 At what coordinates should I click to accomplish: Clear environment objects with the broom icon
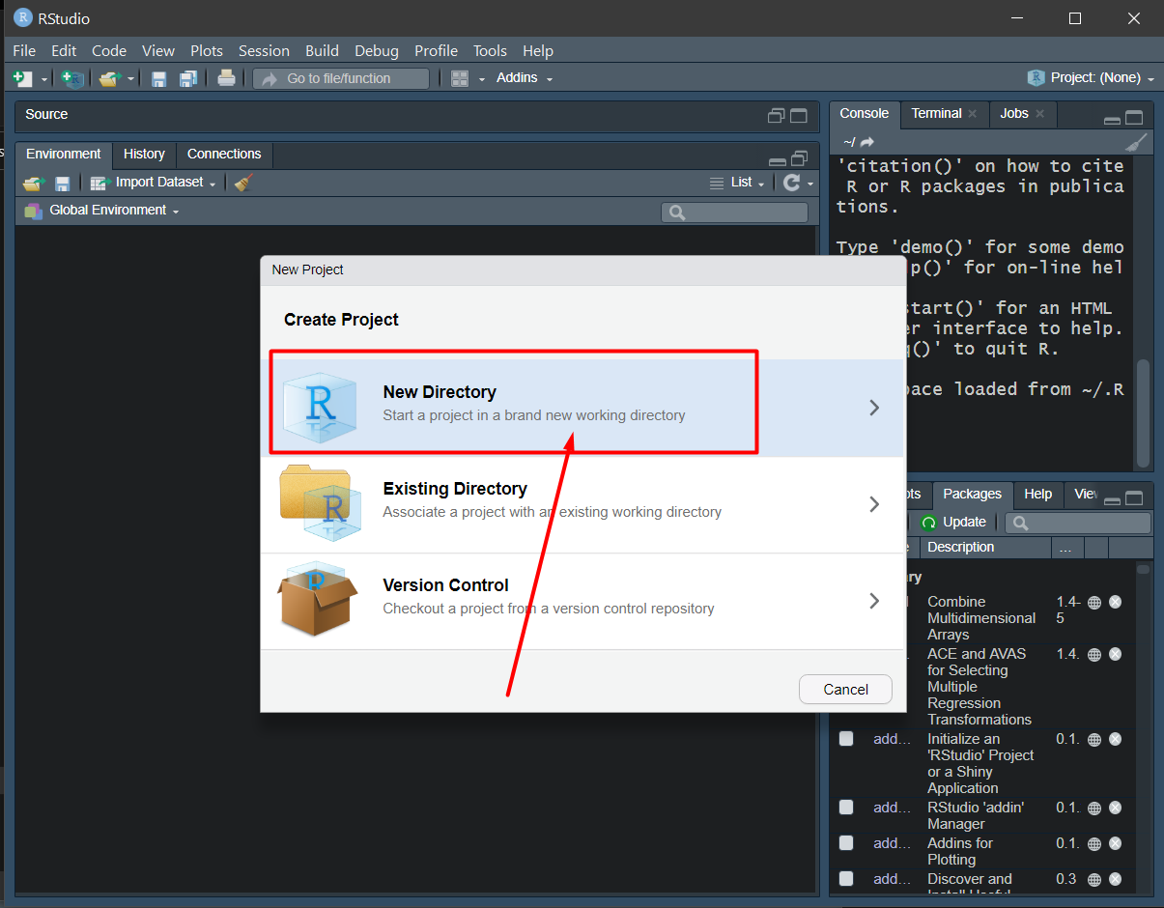[243, 183]
